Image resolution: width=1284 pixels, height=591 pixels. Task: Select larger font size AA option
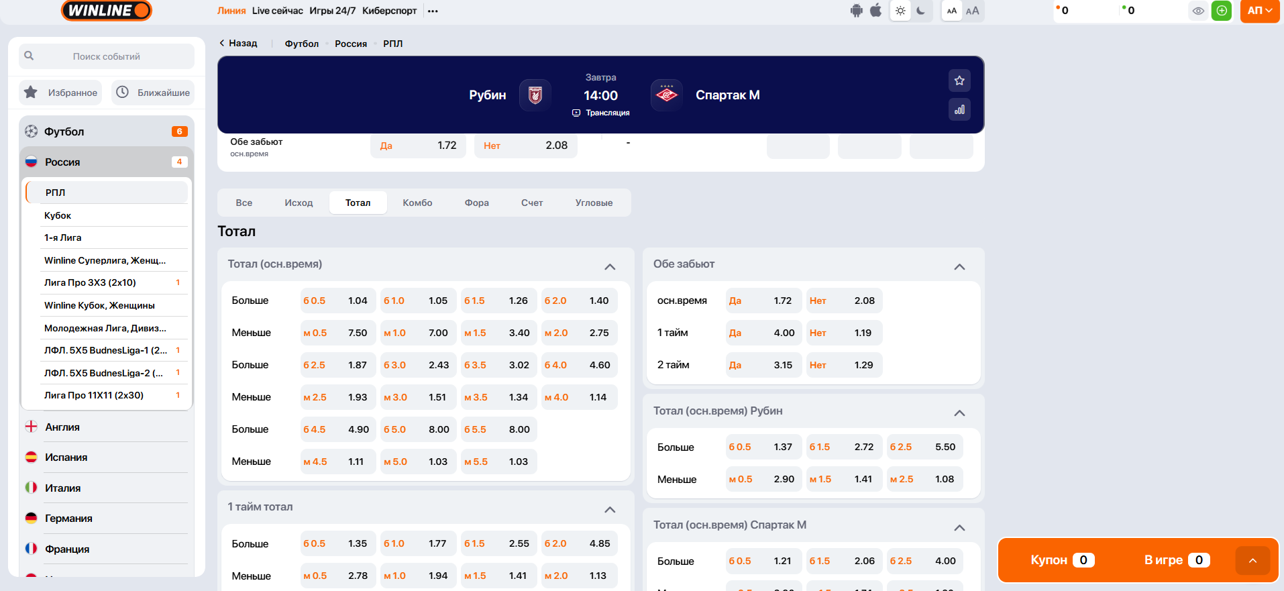(972, 11)
